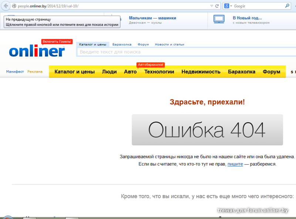Click the Google search engine icon
296x219 pixels.
(x=226, y=6)
